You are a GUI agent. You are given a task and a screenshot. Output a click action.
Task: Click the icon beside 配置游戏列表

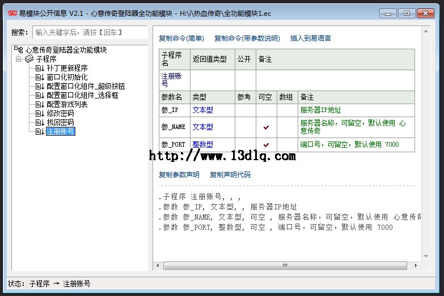pyautogui.click(x=40, y=104)
